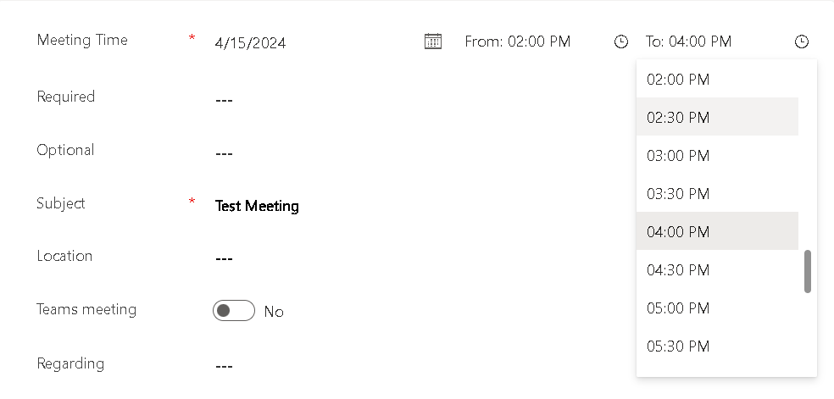Choose the highlighted 04:00 PM option
Image resolution: width=834 pixels, height=399 pixels.
coord(717,231)
